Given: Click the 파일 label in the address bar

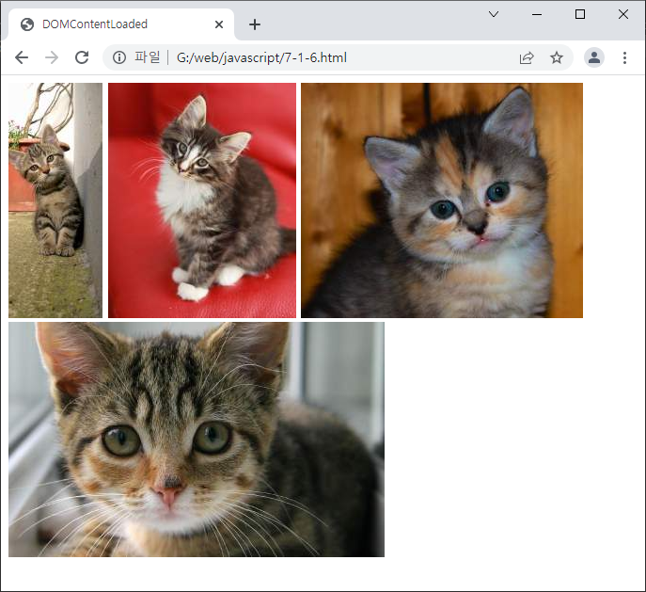Looking at the screenshot, I should pos(147,57).
